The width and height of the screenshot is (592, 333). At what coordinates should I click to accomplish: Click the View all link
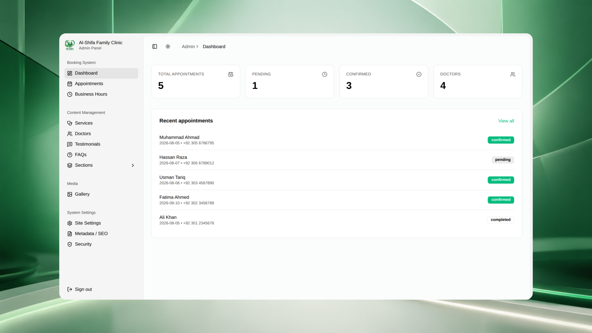point(506,121)
